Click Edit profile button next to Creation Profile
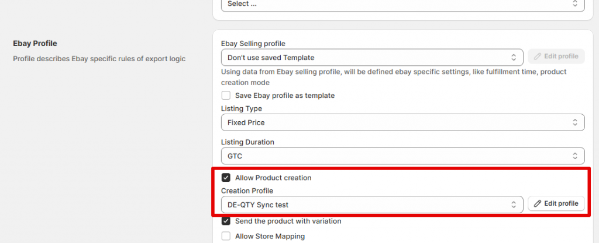 [556, 204]
